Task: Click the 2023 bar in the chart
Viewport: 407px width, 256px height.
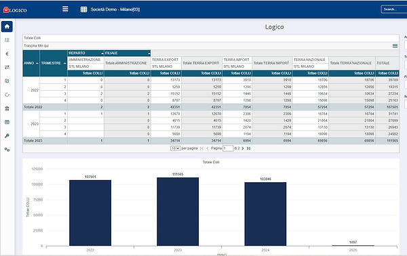Action: [x=178, y=211]
